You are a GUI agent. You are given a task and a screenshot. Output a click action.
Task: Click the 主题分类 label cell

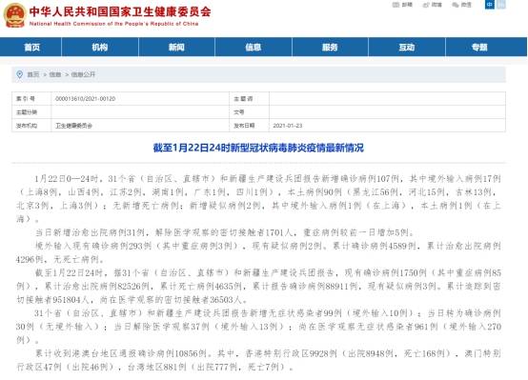pos(31,112)
